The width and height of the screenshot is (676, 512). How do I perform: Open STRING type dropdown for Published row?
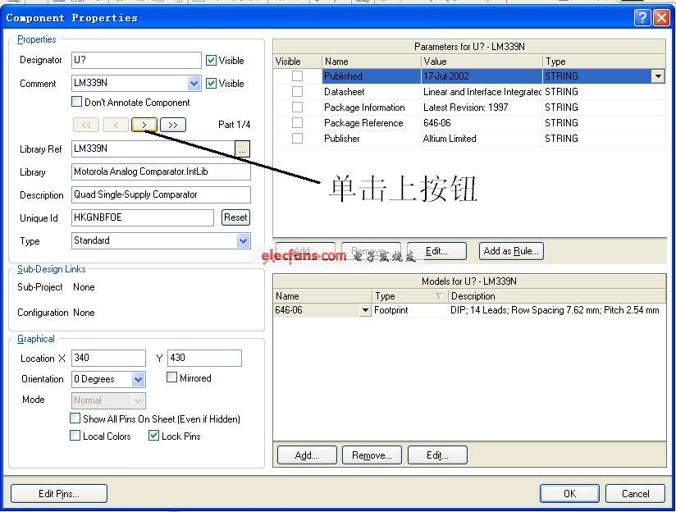658,76
